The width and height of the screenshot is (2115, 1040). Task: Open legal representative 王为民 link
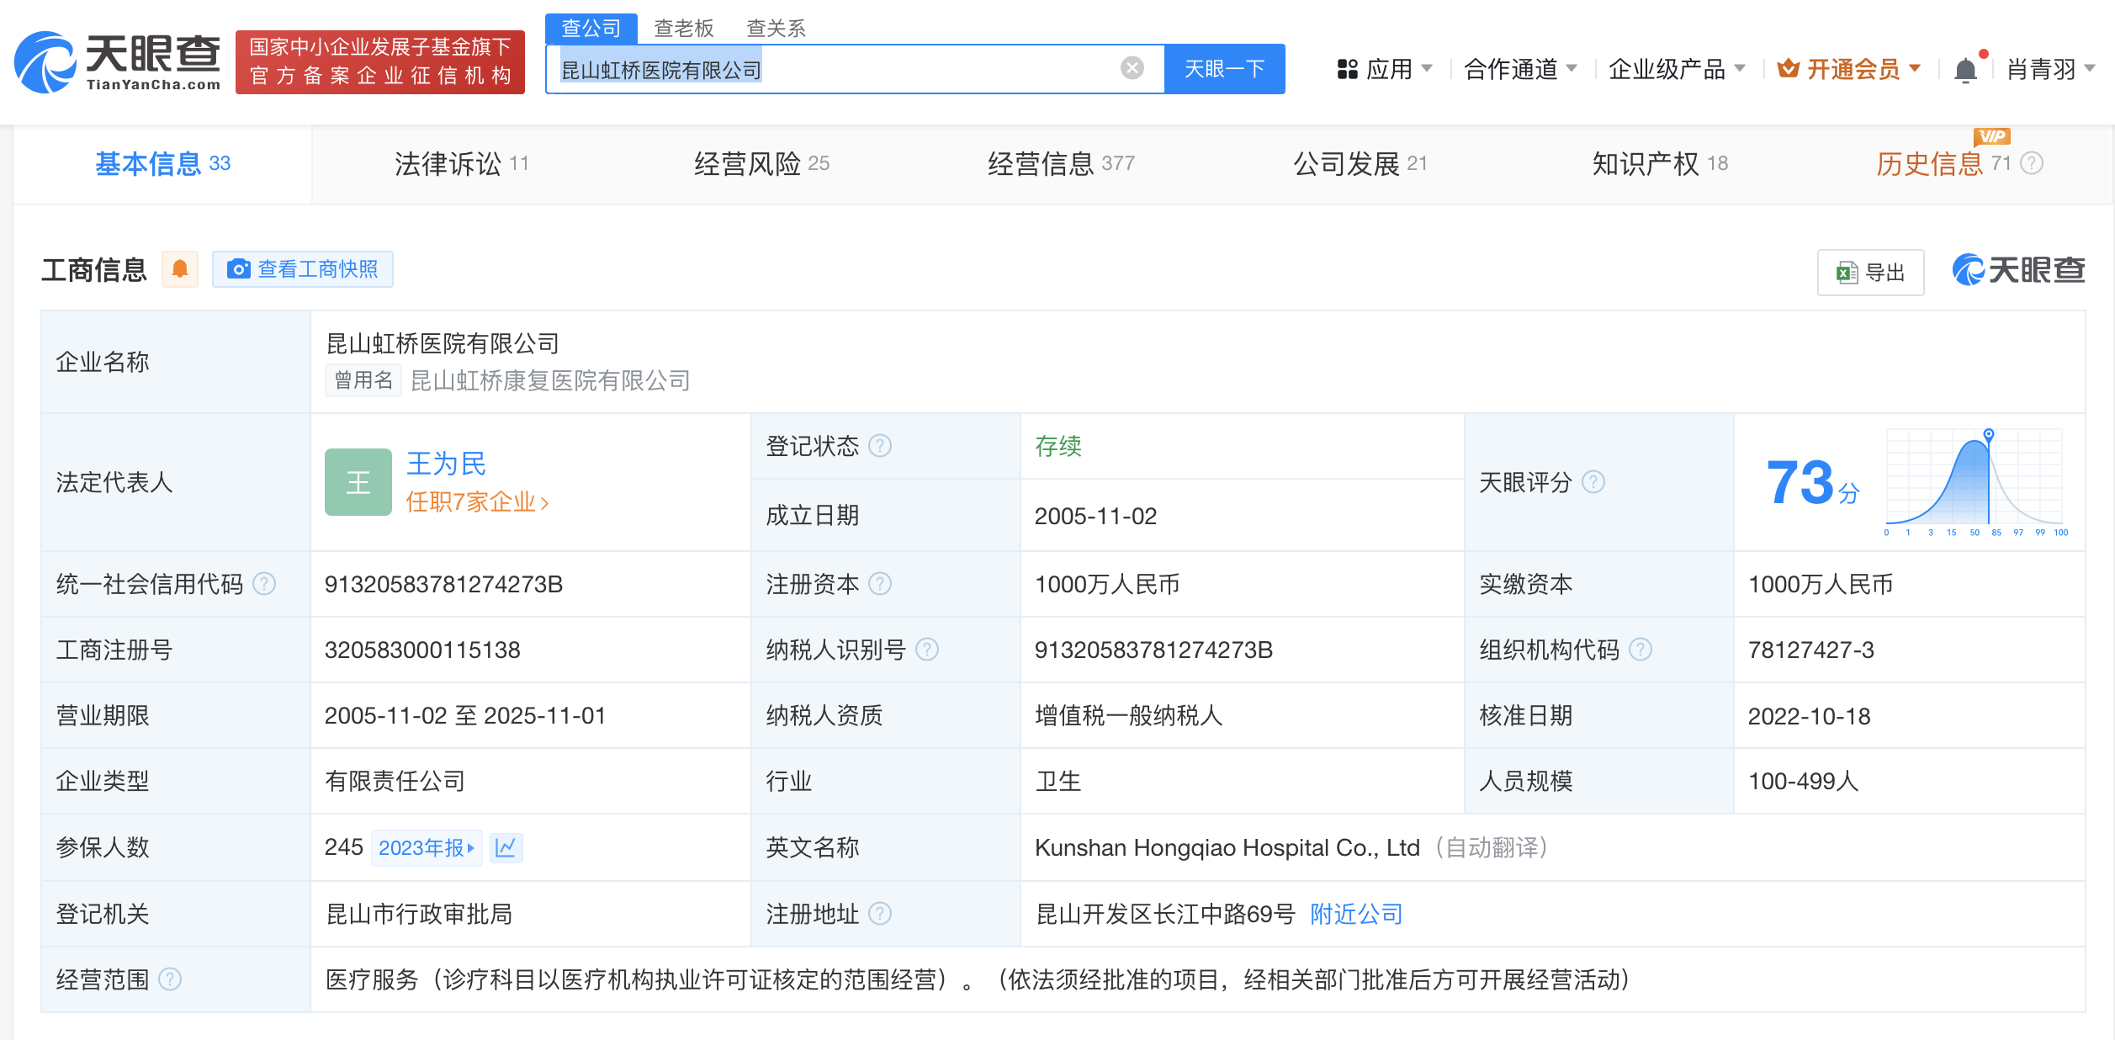[446, 464]
